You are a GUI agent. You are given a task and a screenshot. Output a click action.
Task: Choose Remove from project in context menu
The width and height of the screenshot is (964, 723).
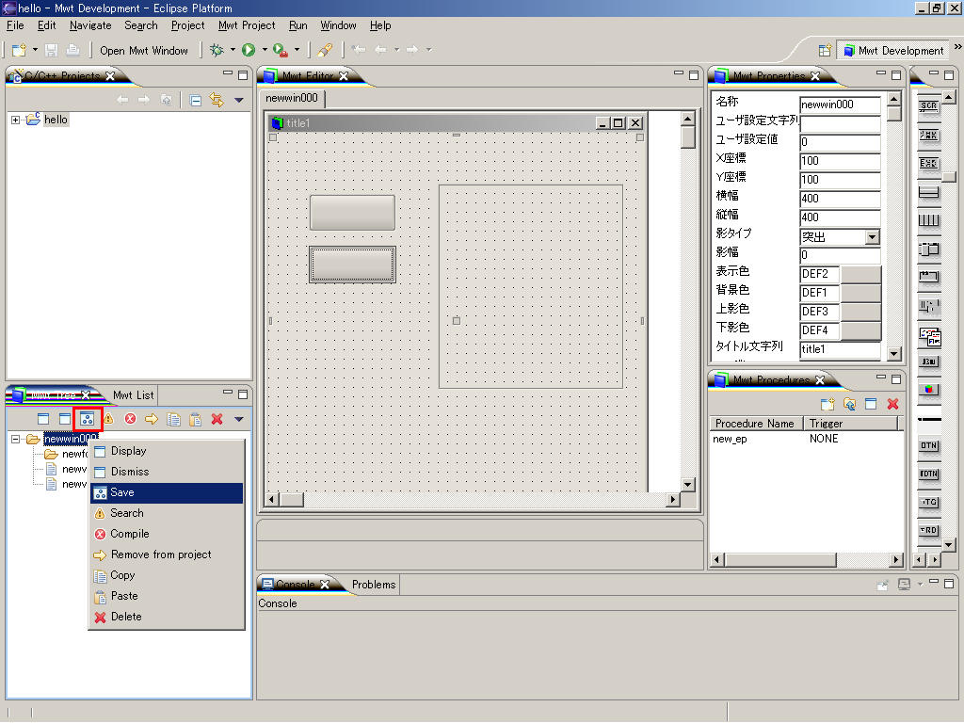[167, 554]
